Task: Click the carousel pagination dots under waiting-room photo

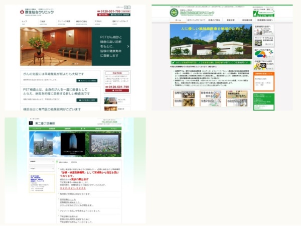Action: [75, 64]
